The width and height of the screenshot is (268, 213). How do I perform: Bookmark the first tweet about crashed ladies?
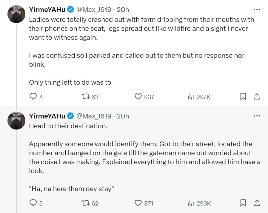tap(243, 96)
